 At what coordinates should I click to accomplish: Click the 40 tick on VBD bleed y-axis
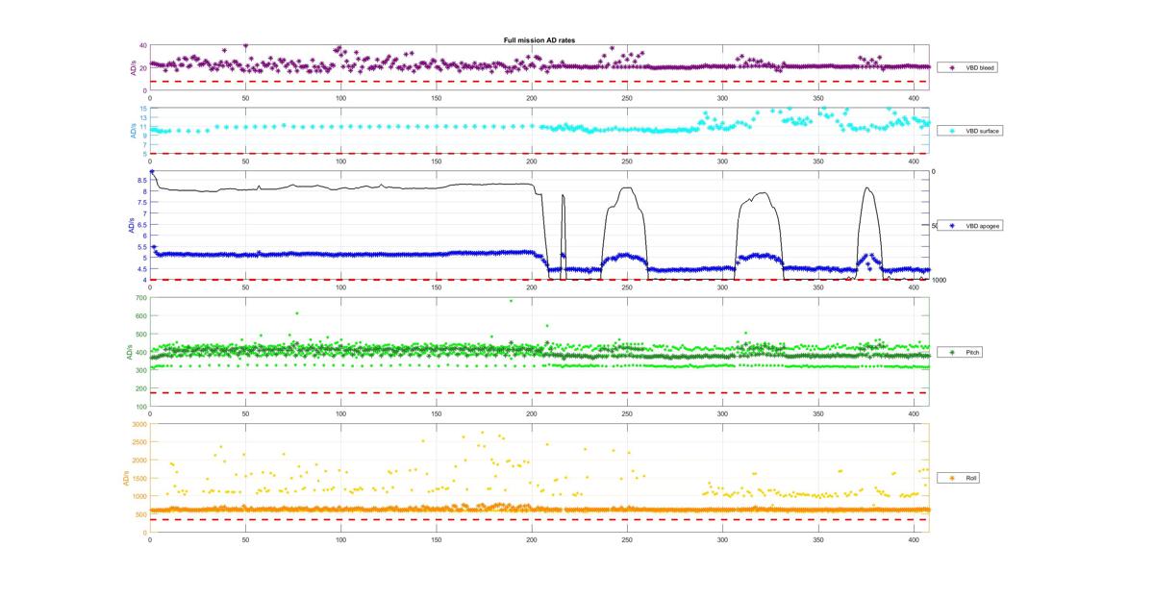(142, 46)
